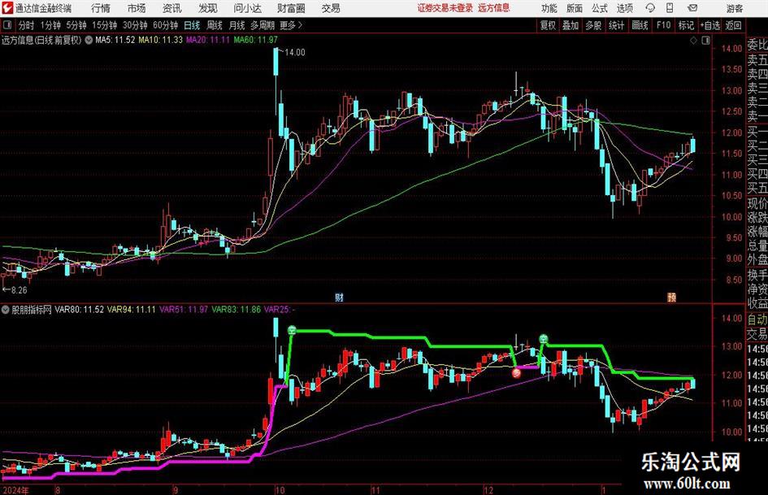Image resolution: width=768 pixels, height=495 pixels.
Task: Open 多周期 multi-period view
Action: pos(263,25)
